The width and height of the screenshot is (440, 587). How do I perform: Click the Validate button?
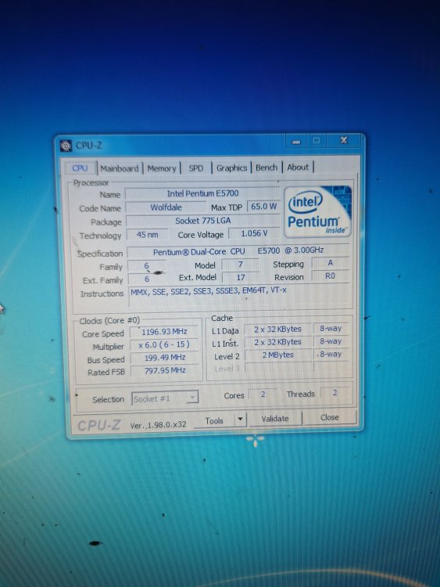pos(275,419)
